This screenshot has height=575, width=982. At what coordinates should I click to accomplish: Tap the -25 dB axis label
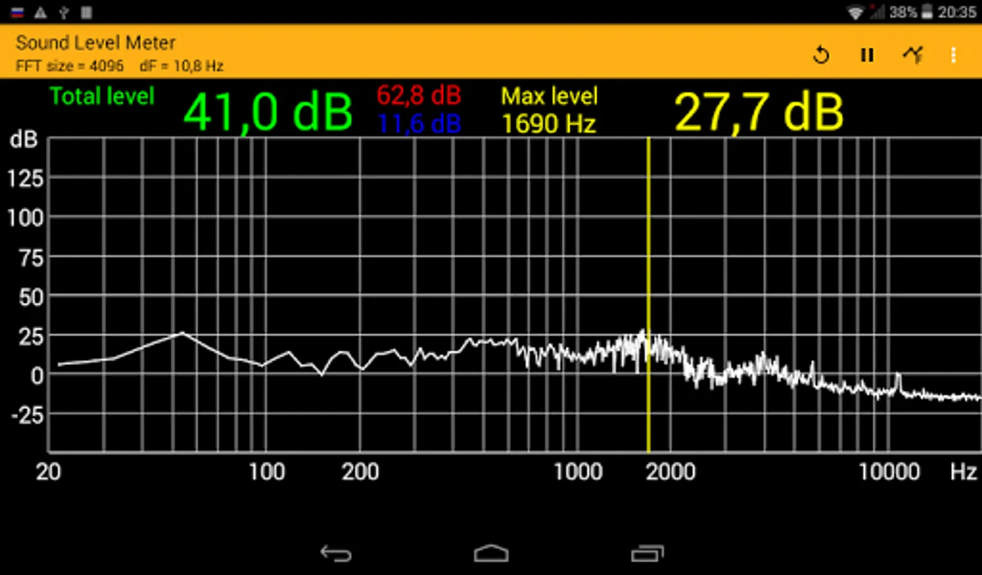27,415
